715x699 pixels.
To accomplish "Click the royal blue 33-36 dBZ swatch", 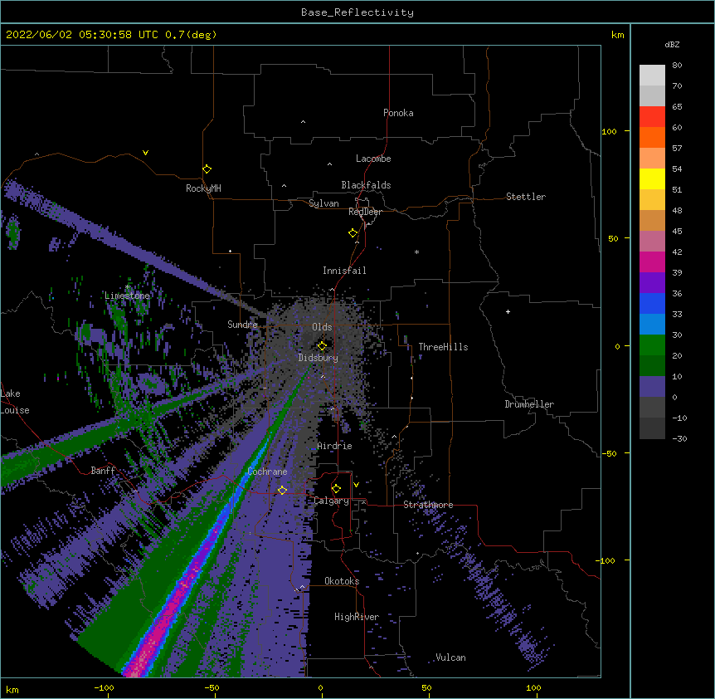I will click(652, 303).
